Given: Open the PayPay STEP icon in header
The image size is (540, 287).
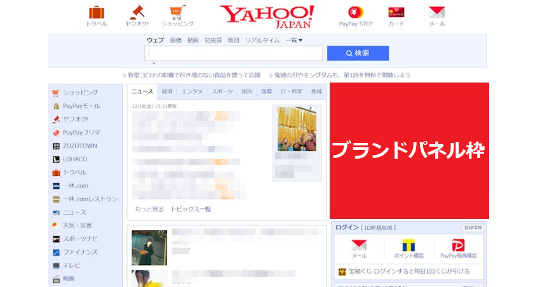Looking at the screenshot, I should (355, 13).
